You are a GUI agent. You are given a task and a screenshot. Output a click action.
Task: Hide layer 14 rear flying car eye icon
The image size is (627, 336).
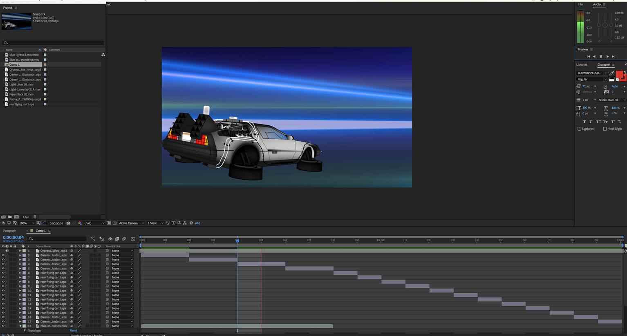pos(3,308)
